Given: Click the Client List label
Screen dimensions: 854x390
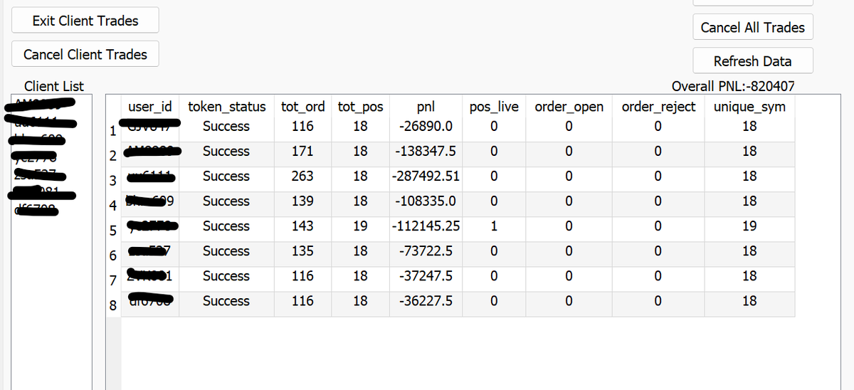Looking at the screenshot, I should click(54, 86).
